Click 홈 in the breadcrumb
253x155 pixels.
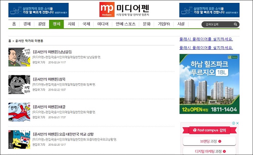pyautogui.click(x=10, y=41)
